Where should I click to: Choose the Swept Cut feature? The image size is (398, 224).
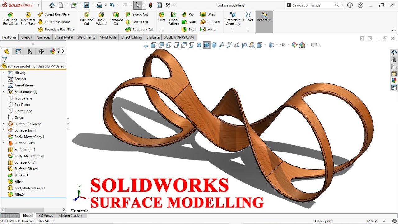click(137, 14)
